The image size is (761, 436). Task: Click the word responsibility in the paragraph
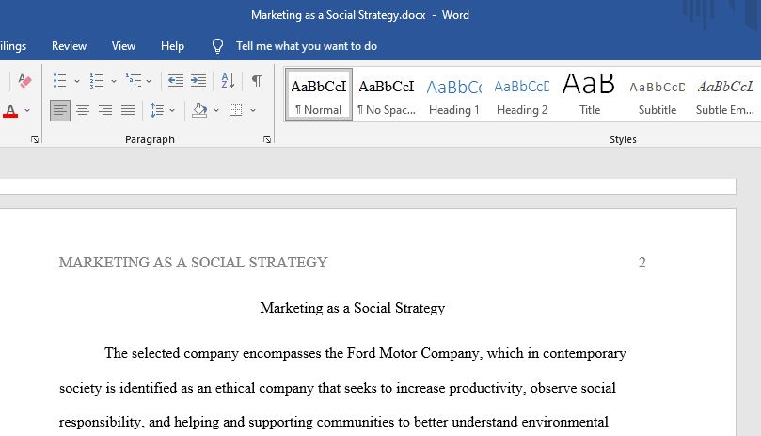click(x=100, y=422)
